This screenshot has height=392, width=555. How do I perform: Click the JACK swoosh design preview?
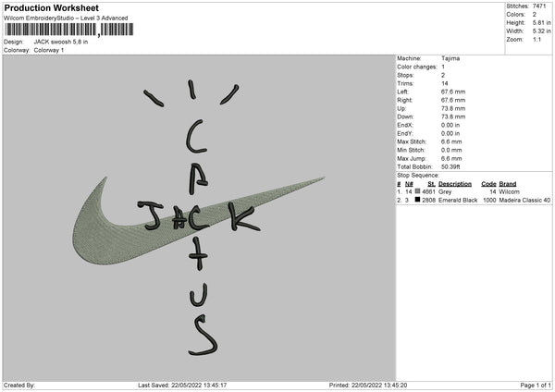coord(199,218)
